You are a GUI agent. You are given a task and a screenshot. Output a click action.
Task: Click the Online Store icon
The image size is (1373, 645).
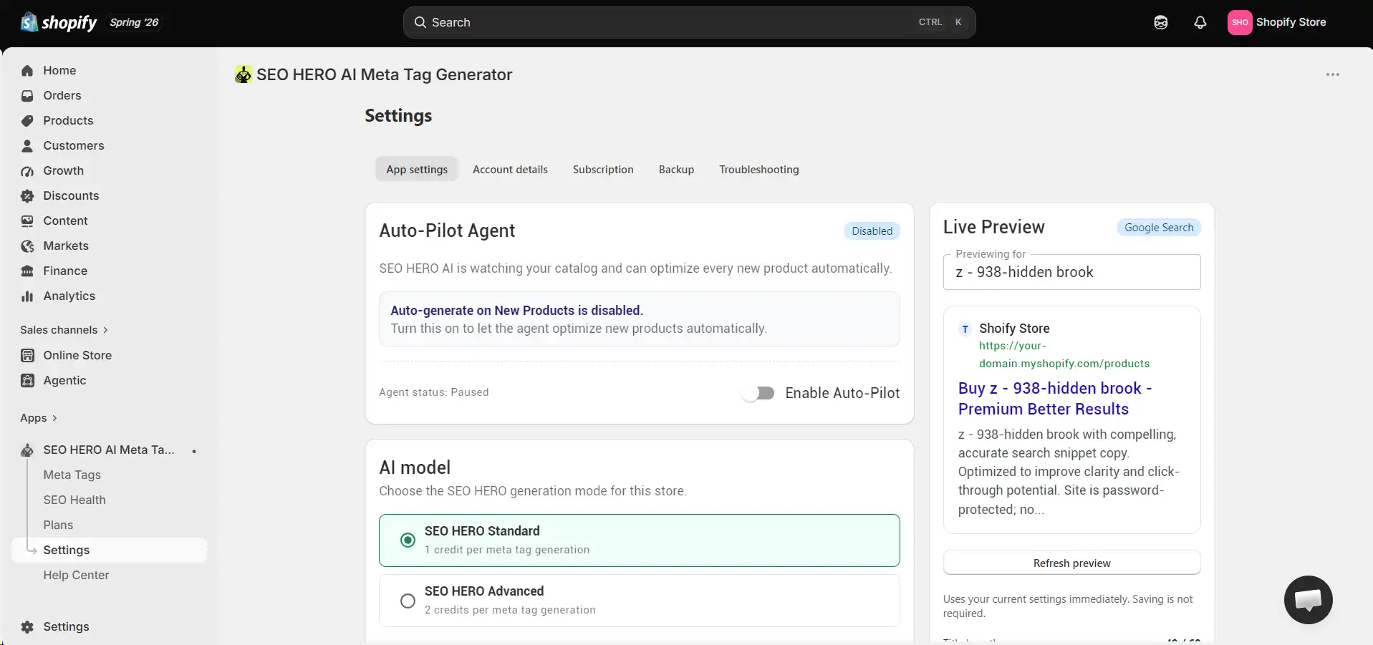point(27,355)
